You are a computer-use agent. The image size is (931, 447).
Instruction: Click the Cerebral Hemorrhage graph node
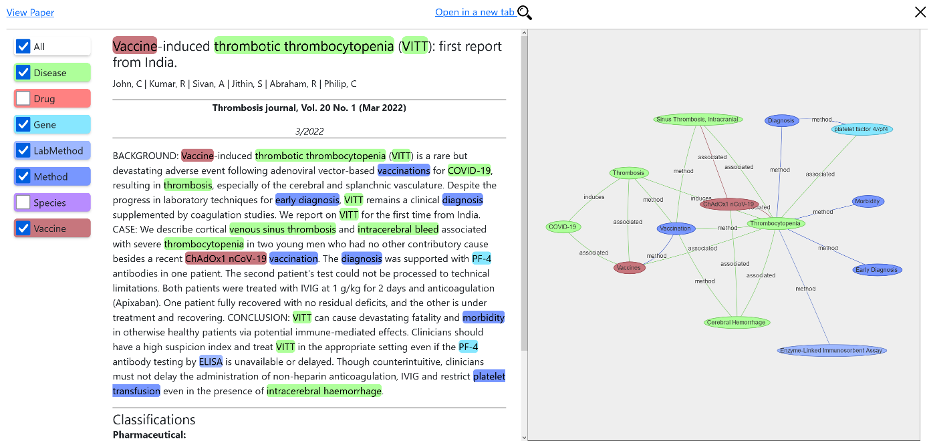[737, 323]
